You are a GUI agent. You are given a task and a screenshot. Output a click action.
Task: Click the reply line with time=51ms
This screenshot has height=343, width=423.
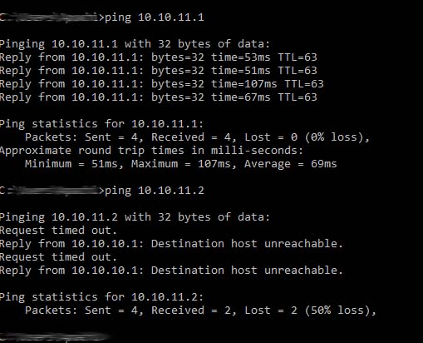click(159, 71)
